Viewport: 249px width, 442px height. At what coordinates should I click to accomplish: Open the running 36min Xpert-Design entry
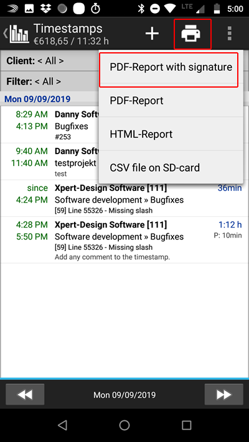tap(125, 198)
